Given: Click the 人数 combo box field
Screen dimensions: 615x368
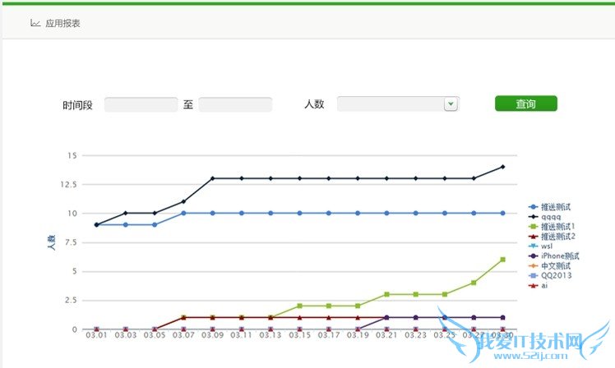Looking at the screenshot, I should pos(391,104).
